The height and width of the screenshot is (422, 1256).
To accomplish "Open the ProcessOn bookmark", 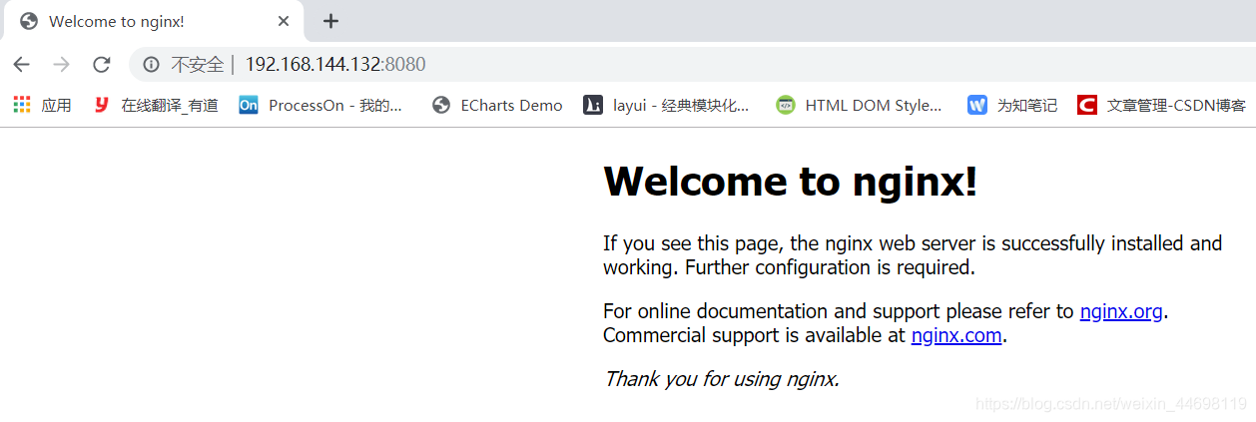I will click(320, 105).
